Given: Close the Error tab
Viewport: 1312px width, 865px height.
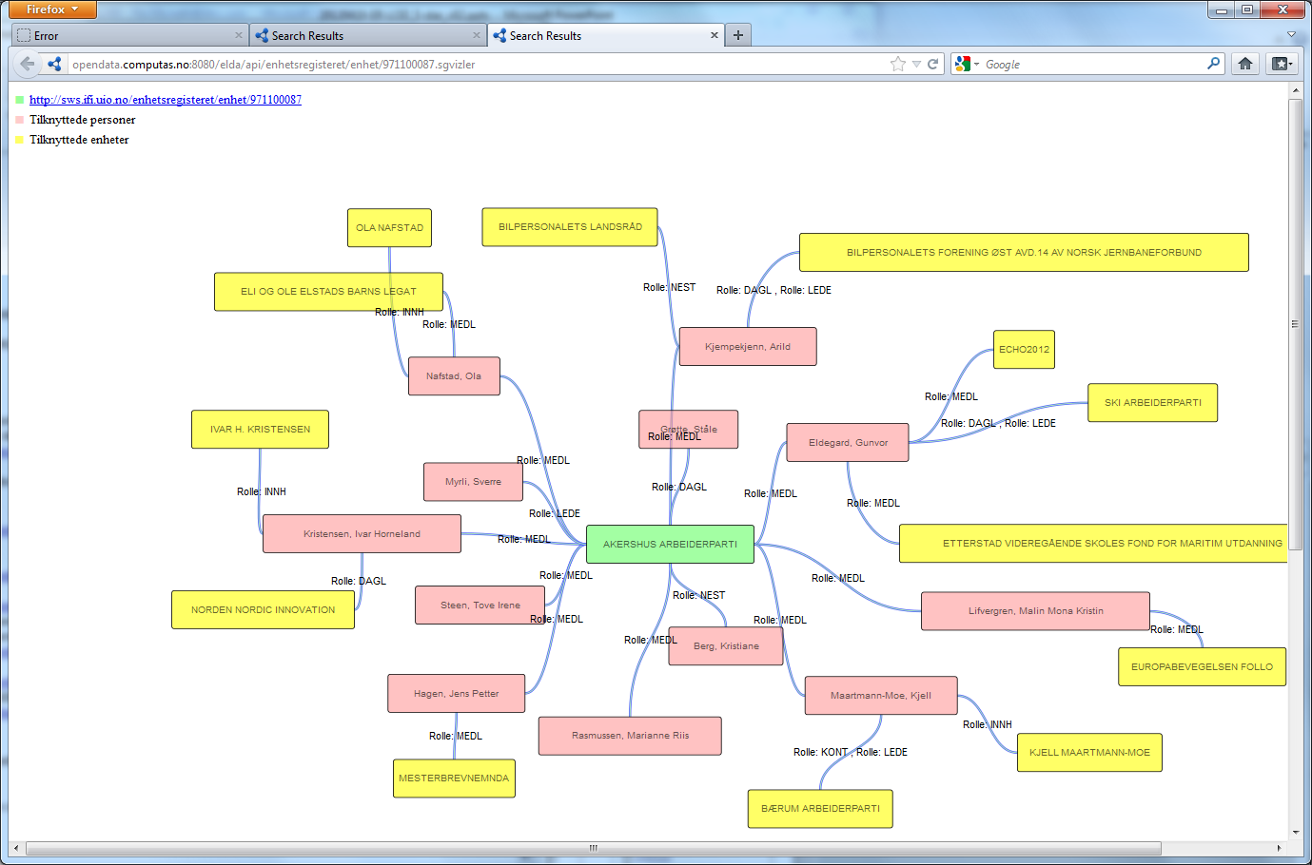Looking at the screenshot, I should click(239, 35).
